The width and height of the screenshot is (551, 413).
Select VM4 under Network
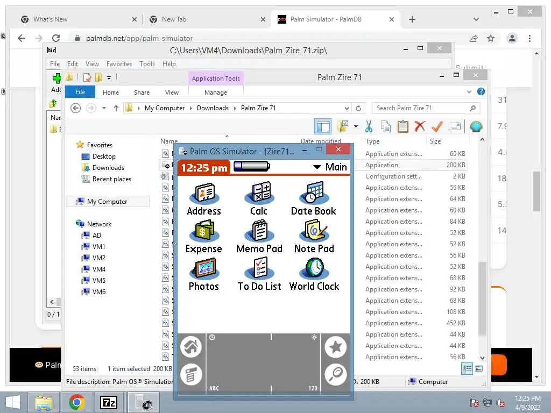[x=99, y=269]
